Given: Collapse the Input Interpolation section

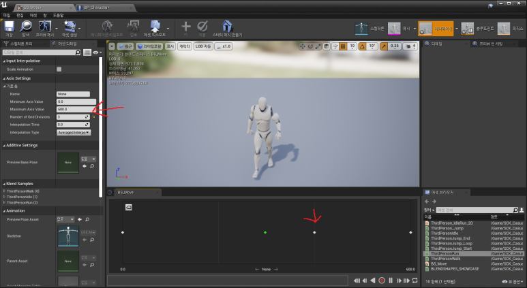Looking at the screenshot, I should 4,61.
